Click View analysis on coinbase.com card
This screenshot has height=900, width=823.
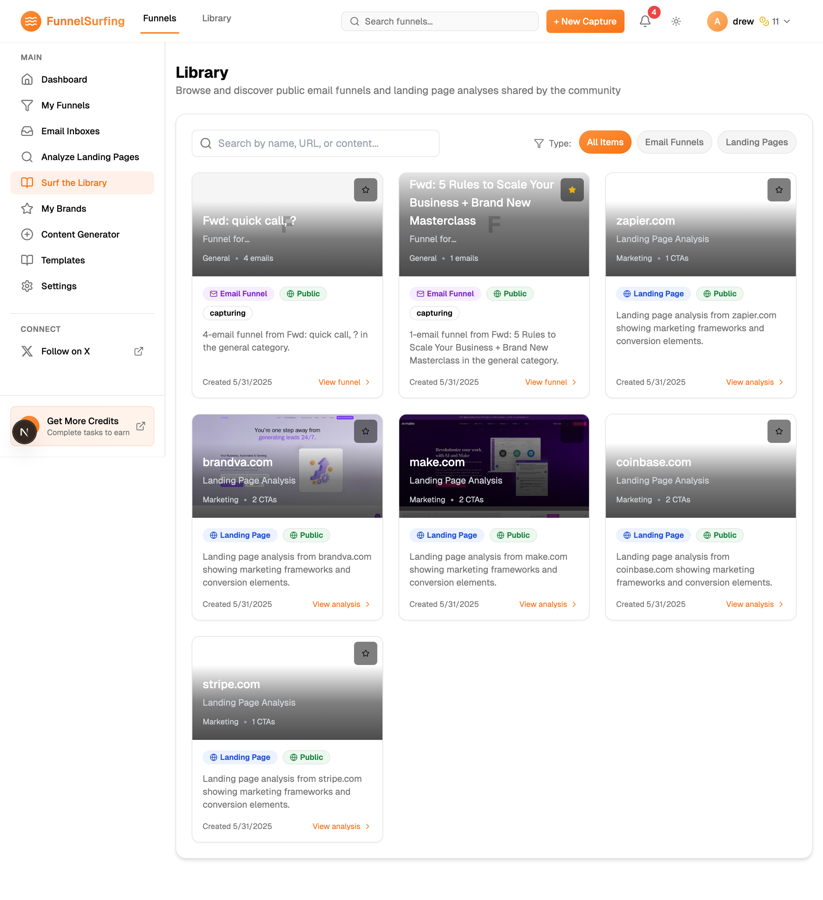[x=754, y=604]
